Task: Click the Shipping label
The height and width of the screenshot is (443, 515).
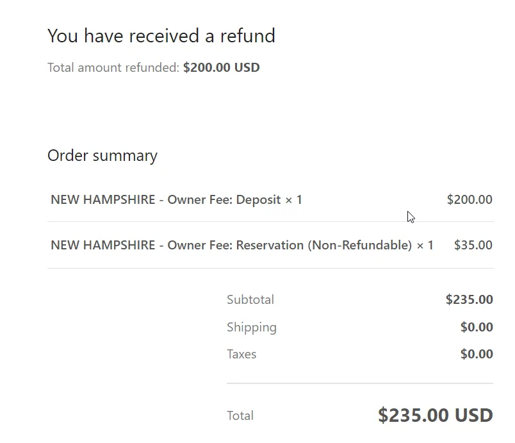Action: 252,328
